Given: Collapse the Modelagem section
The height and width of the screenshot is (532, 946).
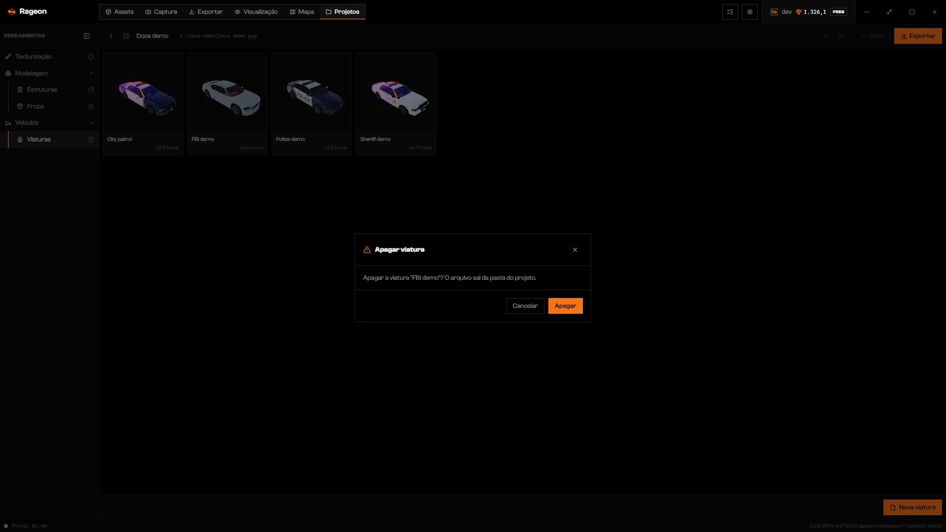Looking at the screenshot, I should tap(49, 73).
